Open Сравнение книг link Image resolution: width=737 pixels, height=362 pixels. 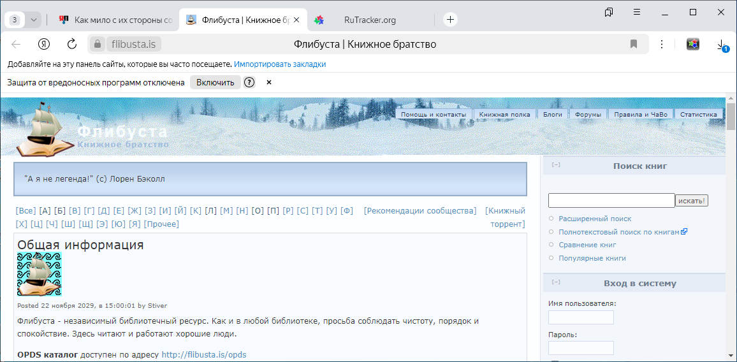pyautogui.click(x=588, y=245)
